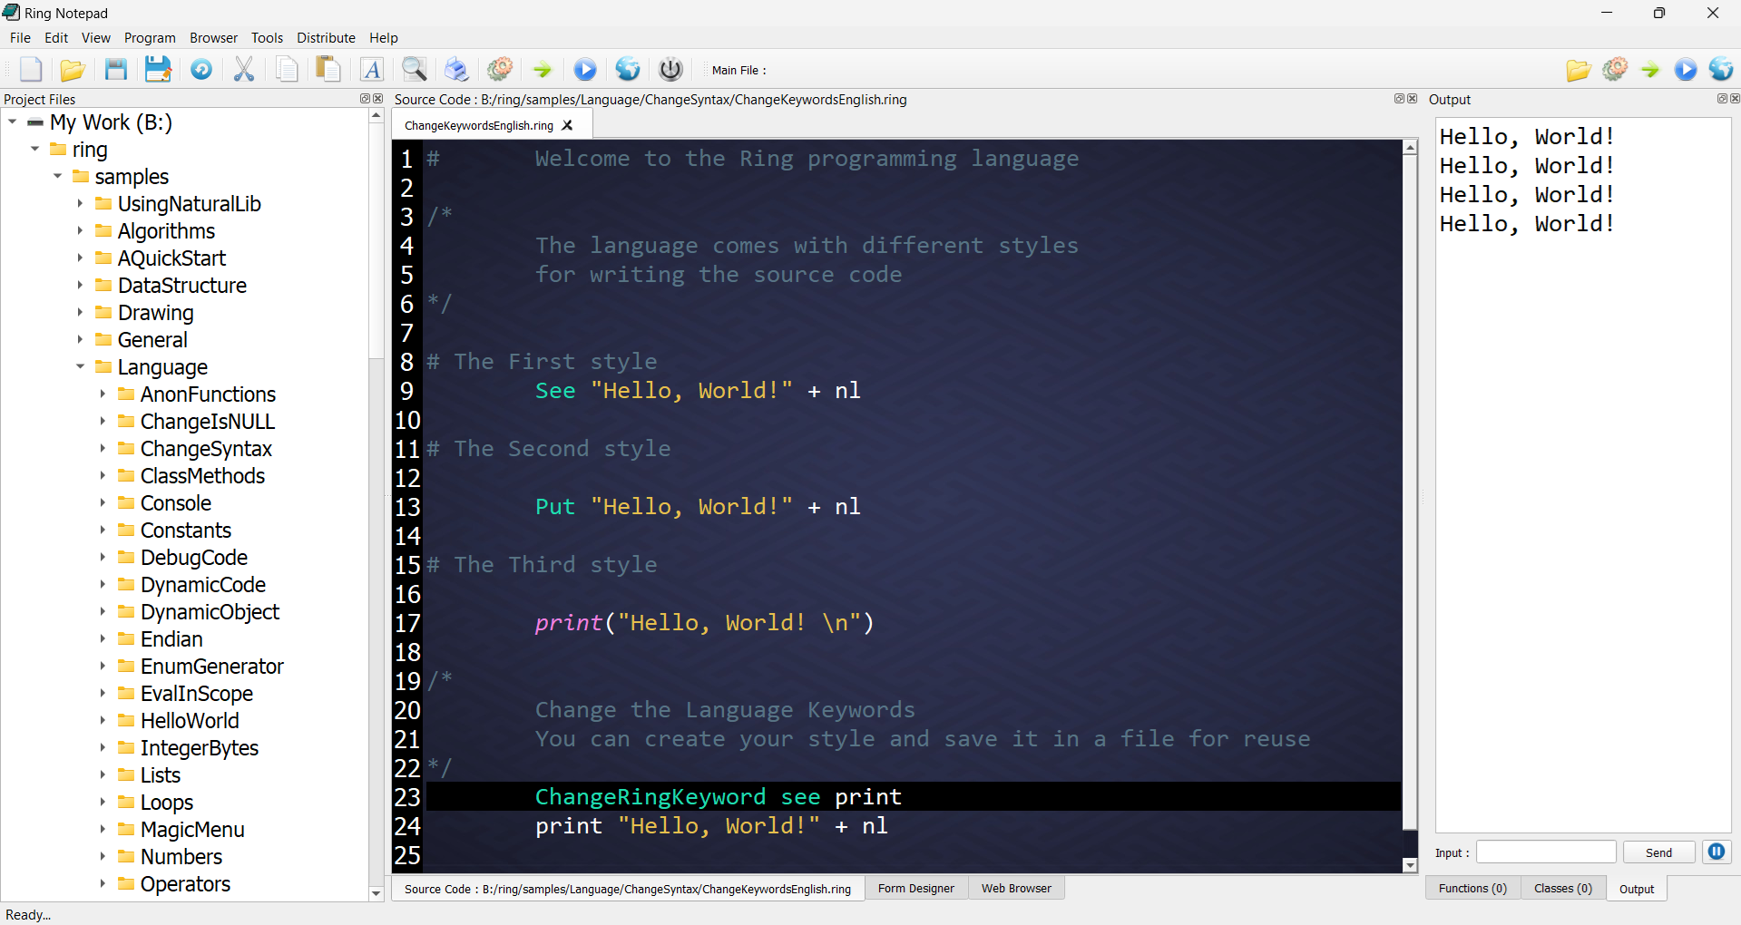This screenshot has width=1741, height=925.
Task: Expand the UsingNaturalLib folder
Action: (80, 203)
